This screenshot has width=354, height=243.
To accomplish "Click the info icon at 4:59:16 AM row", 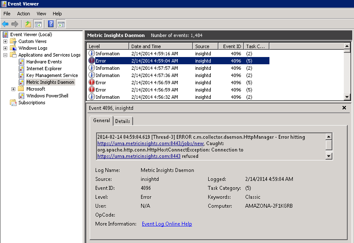I will 92,53.
